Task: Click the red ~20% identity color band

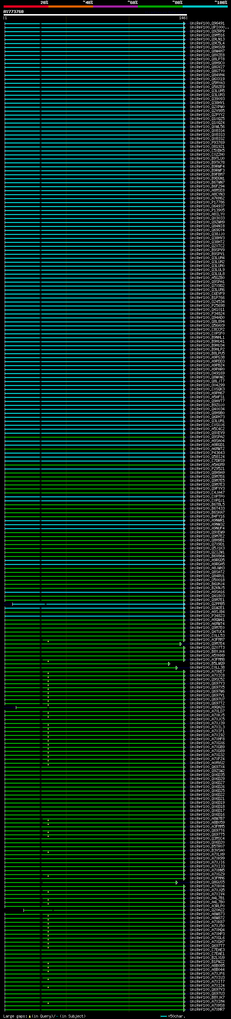Action: pos(26,7)
